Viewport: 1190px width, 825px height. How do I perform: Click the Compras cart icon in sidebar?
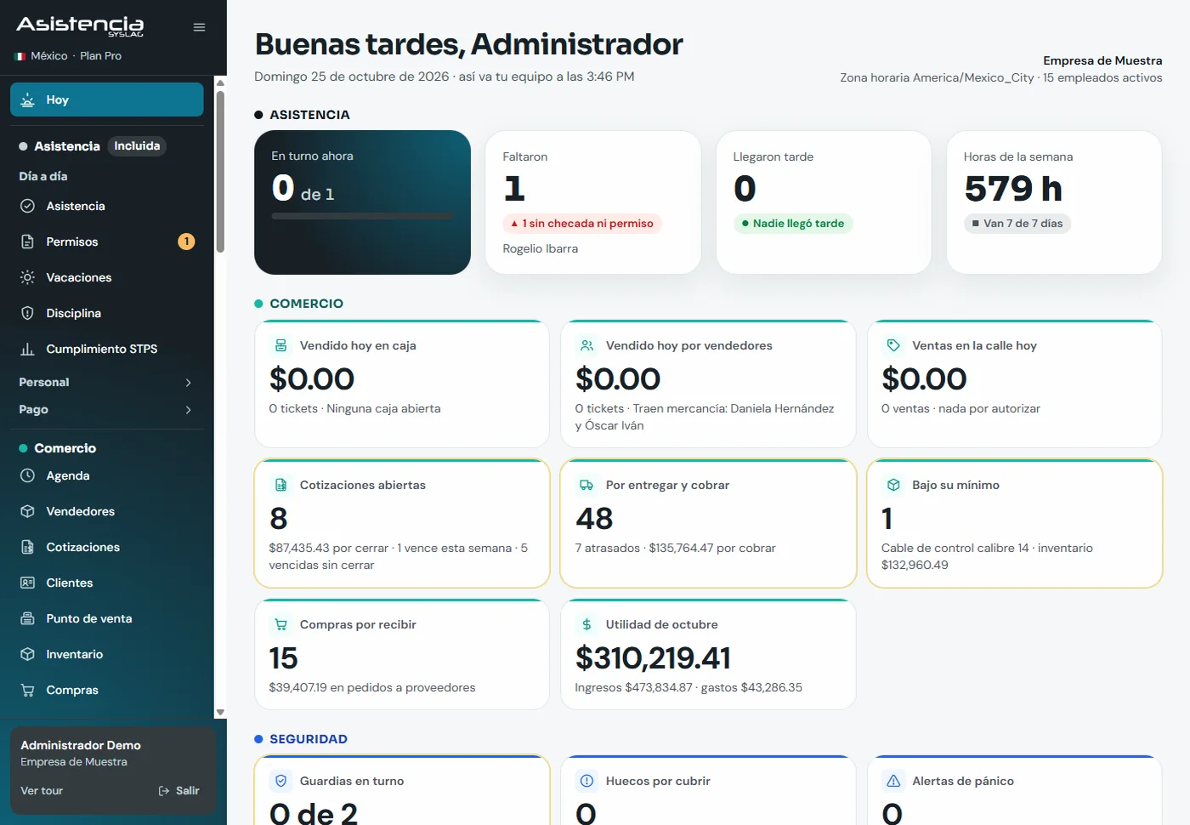pyautogui.click(x=27, y=690)
